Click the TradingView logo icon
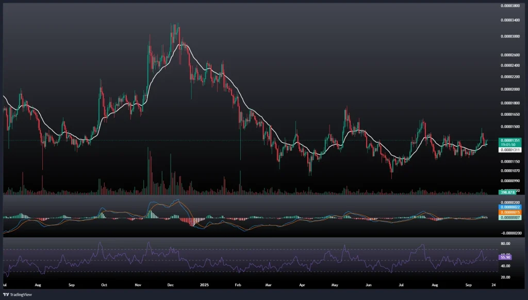528x300 pixels. 6,294
